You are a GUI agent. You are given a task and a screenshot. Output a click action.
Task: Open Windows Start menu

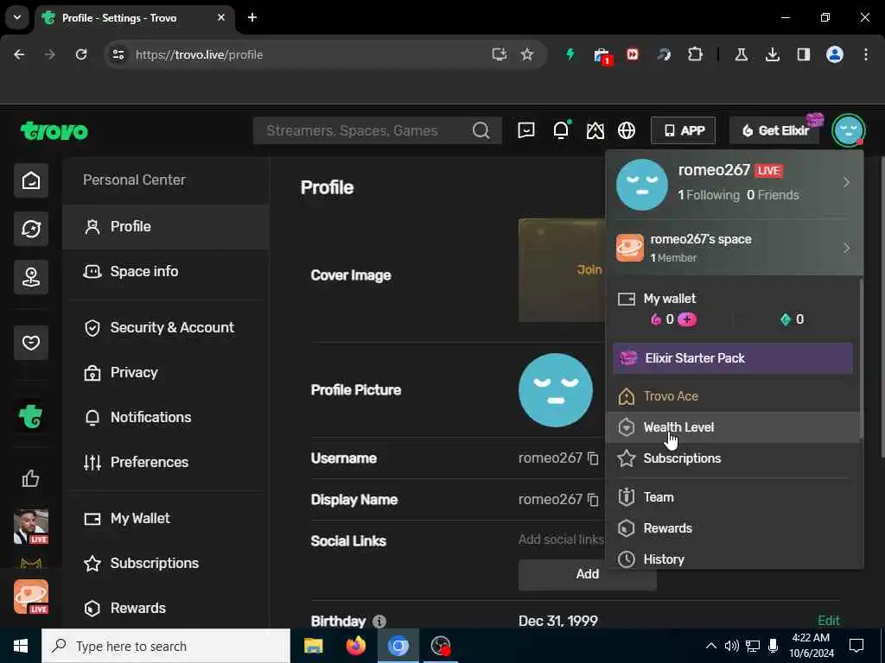(21, 646)
